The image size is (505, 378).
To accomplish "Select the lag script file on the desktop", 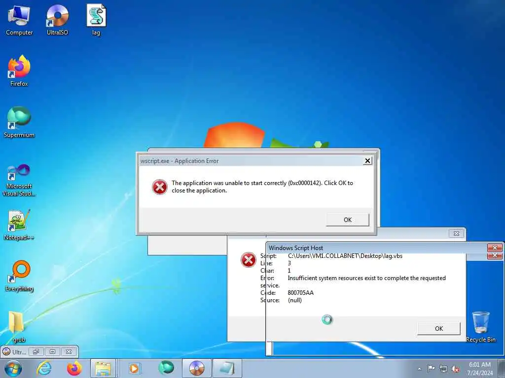I will point(96,20).
